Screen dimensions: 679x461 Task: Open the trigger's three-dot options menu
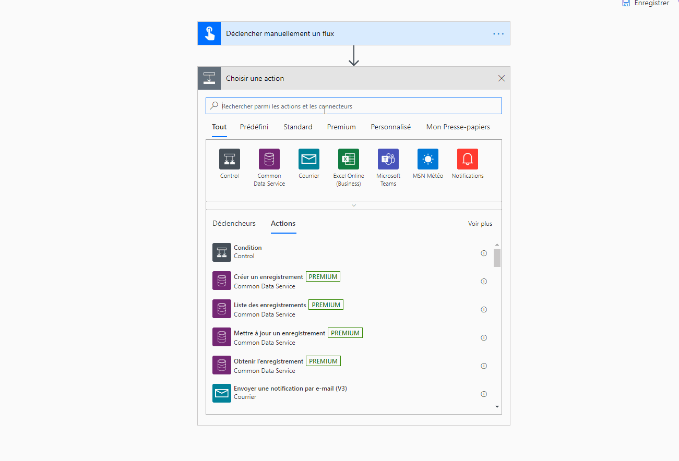[498, 33]
